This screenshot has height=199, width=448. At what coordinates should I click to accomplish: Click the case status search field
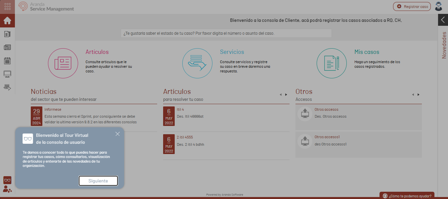tap(226, 33)
